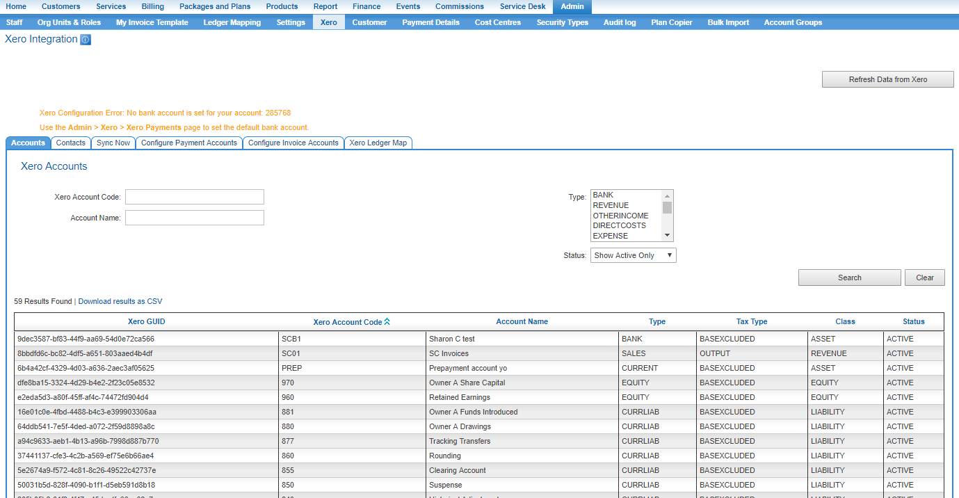The height and width of the screenshot is (498, 959).
Task: Select BANK in the Type list
Action: [603, 195]
